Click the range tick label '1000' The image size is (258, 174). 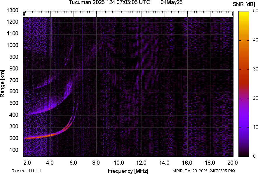click(x=12, y=45)
